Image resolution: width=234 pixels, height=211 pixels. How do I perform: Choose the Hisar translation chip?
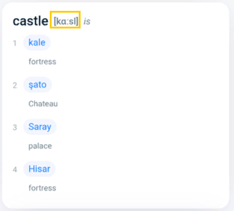tap(39, 169)
